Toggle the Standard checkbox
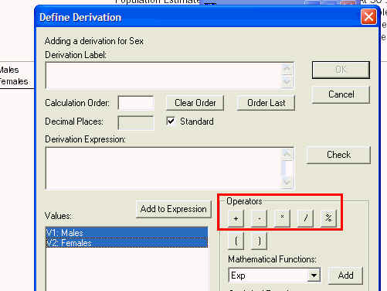Viewport: 387px width, 291px height. point(171,122)
